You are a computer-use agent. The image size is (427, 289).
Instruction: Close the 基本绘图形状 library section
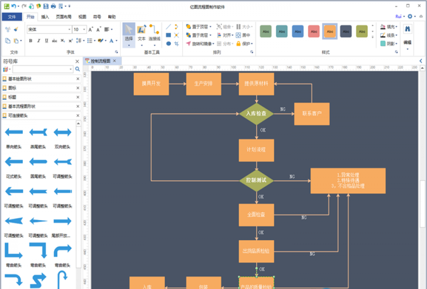[78, 79]
